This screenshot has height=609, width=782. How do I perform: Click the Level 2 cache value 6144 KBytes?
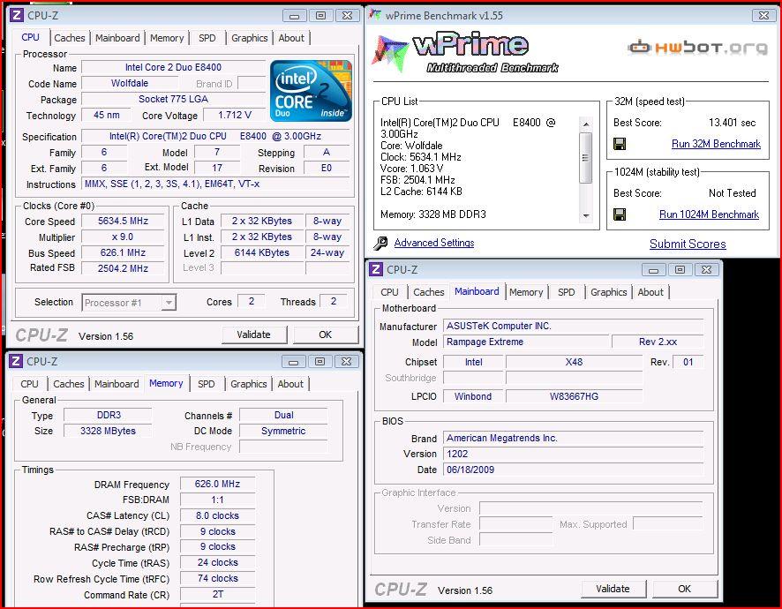262,253
